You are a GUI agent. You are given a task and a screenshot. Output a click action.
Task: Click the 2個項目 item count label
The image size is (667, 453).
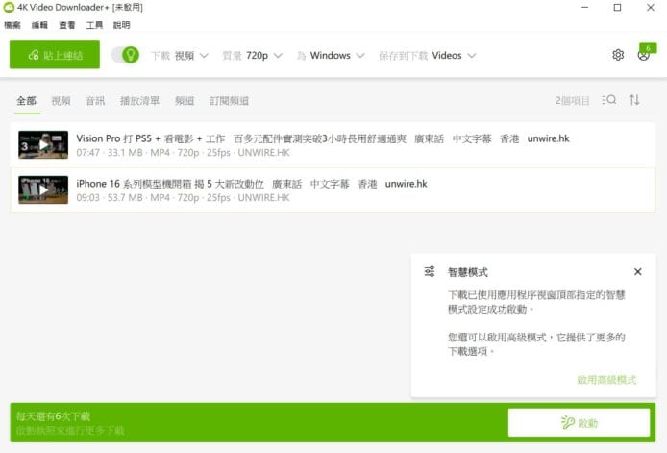(572, 100)
